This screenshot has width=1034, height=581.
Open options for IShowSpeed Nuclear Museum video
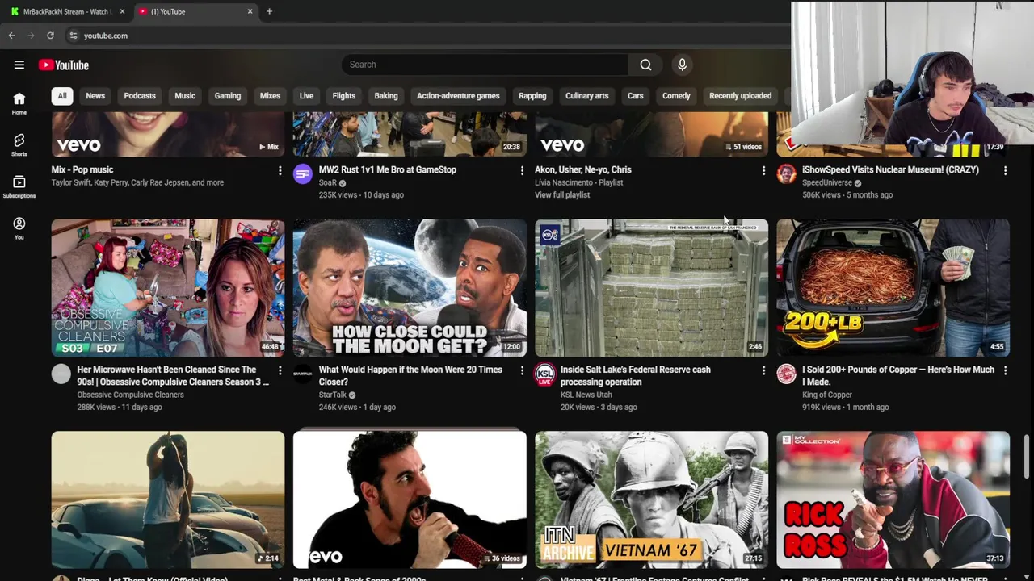pyautogui.click(x=1005, y=170)
